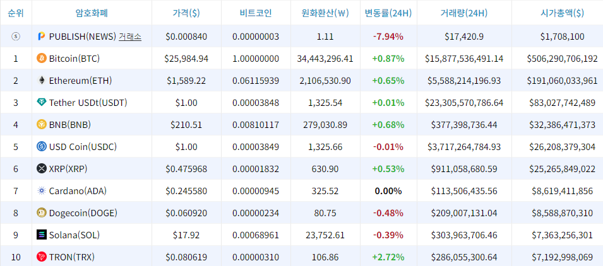Click Cardano price $0.245580

point(186,191)
